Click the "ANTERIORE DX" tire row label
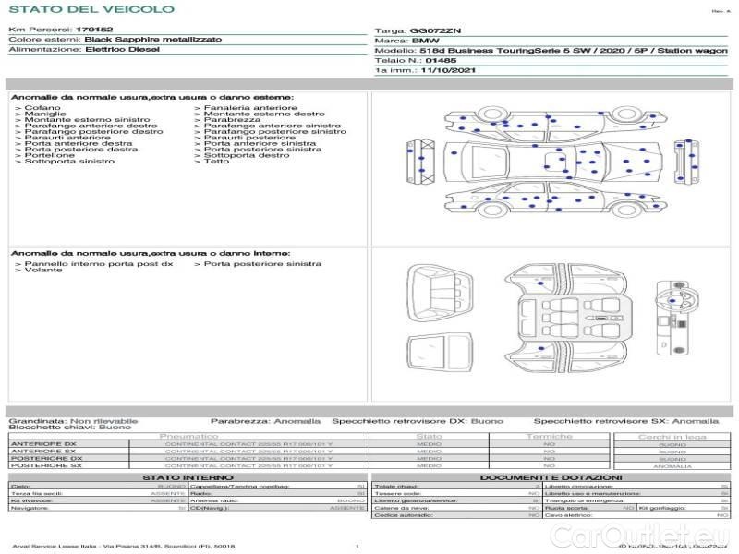This screenshot has height=554, width=739. 43,444
